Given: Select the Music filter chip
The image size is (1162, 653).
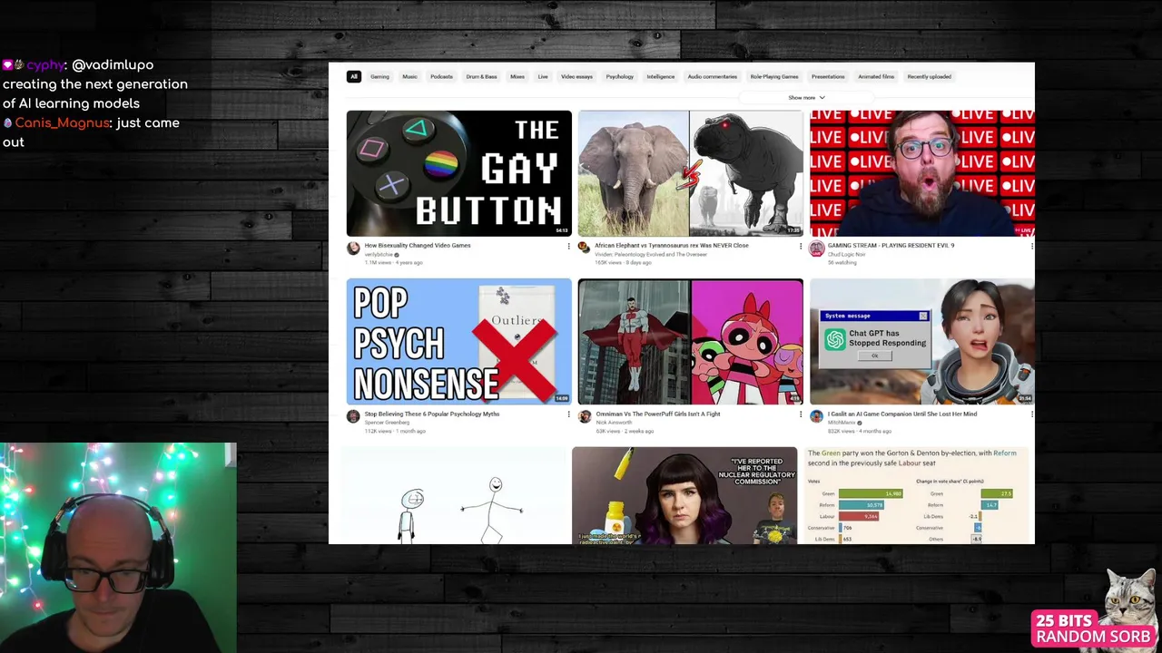Looking at the screenshot, I should coord(409,76).
